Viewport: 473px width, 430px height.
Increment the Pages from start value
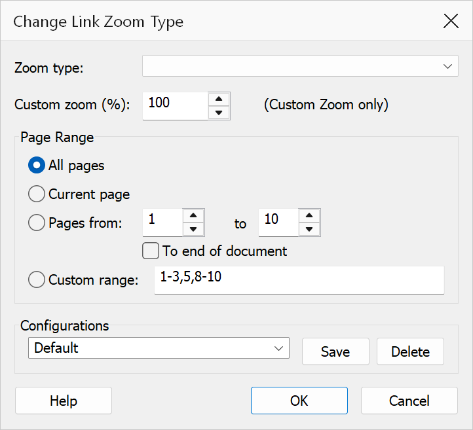193,215
